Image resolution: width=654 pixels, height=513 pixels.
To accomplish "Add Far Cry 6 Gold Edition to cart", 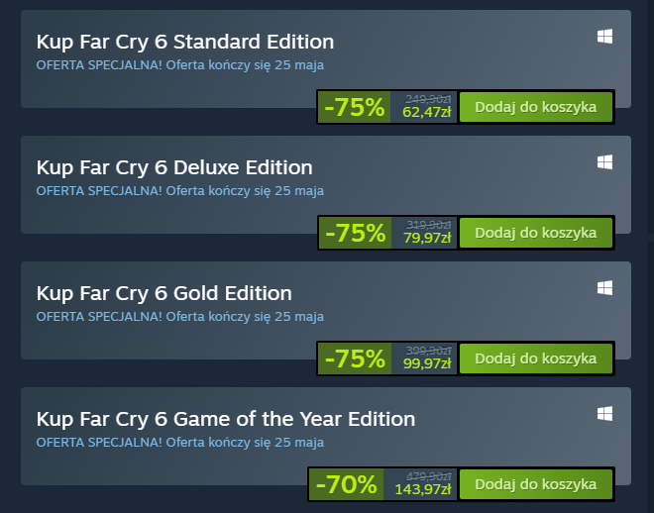I will (x=535, y=359).
